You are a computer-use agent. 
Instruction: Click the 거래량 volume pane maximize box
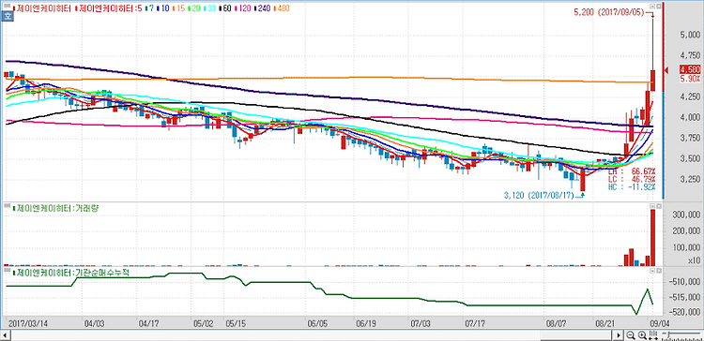[x=659, y=206]
